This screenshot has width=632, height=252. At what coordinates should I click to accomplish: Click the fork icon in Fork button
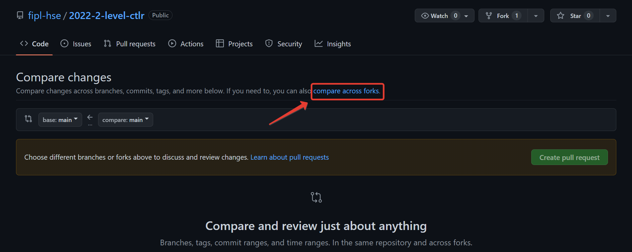pos(489,16)
